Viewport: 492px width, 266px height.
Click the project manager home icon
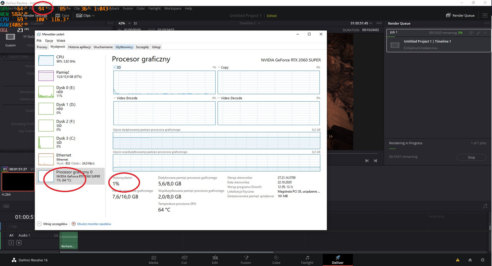pyautogui.click(x=470, y=260)
